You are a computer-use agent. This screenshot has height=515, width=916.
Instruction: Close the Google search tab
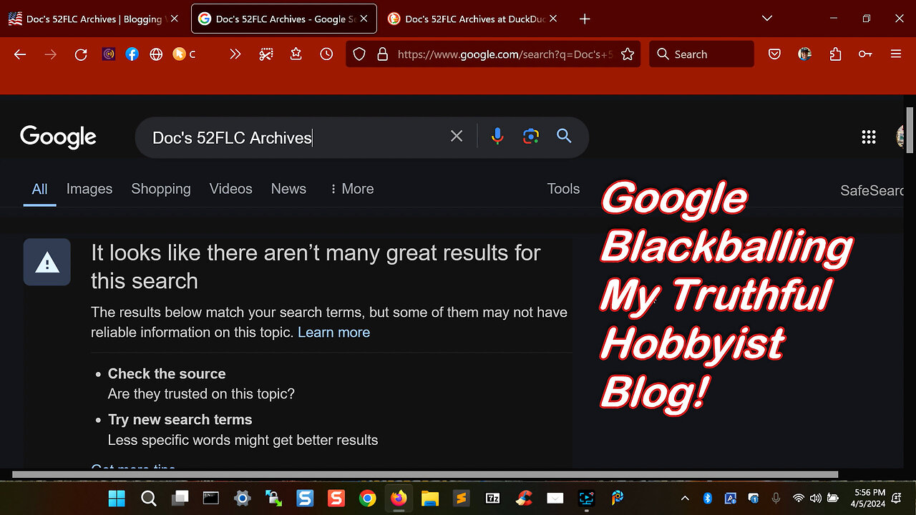[365, 19]
